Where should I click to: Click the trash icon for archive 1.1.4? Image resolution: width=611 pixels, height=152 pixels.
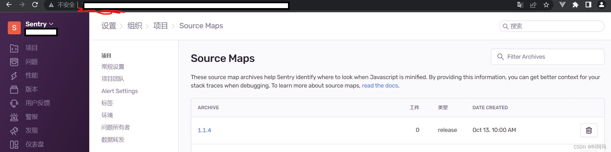(x=589, y=130)
